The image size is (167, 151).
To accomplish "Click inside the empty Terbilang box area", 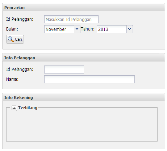I will coord(82,126).
